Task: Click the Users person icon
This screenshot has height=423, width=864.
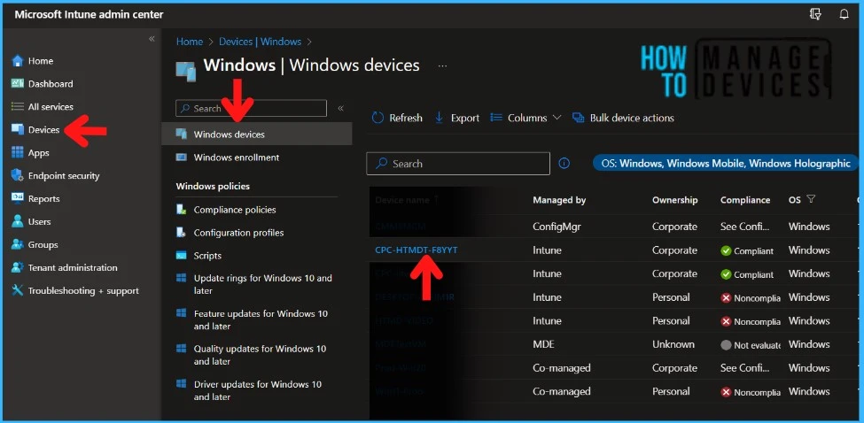Action: [18, 221]
